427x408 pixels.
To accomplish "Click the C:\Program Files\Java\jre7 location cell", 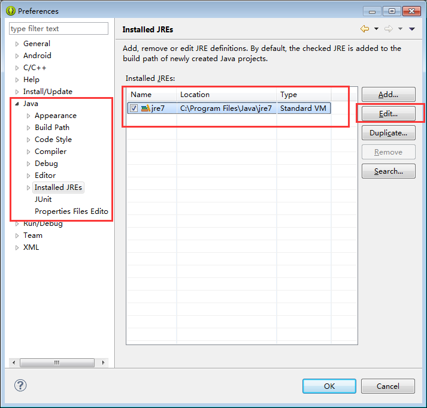I will pyautogui.click(x=226, y=108).
